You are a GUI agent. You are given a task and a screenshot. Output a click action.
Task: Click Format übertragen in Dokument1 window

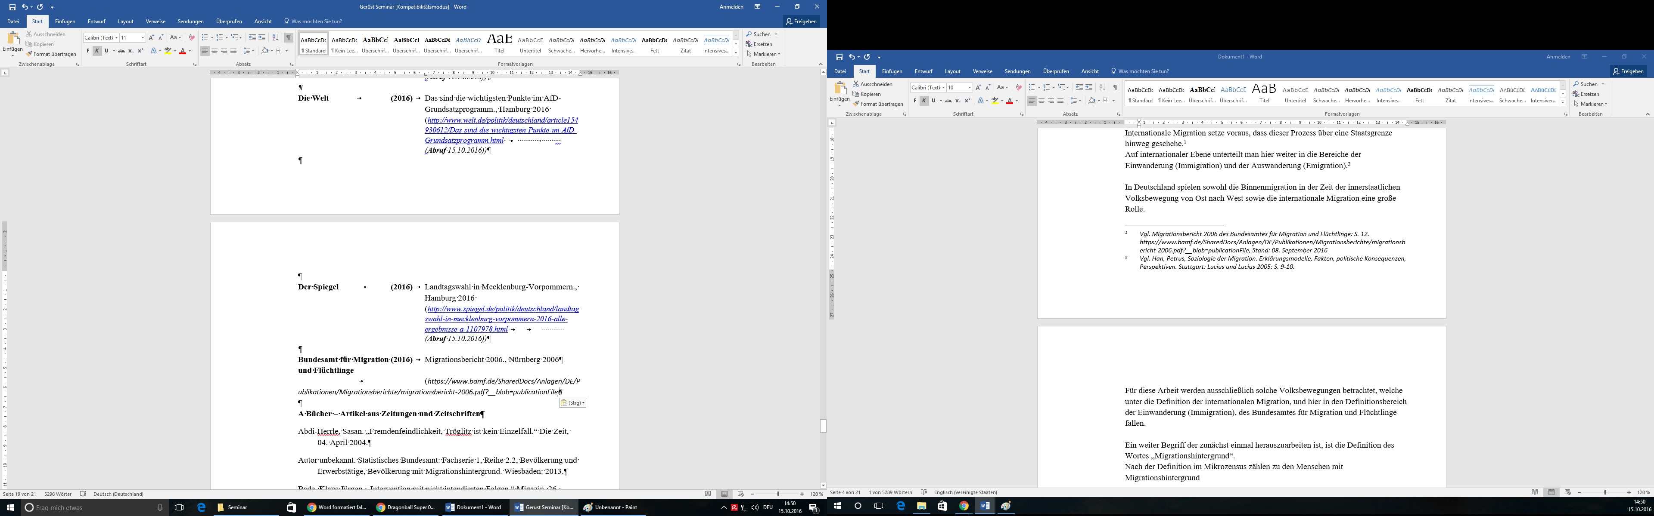pos(878,104)
